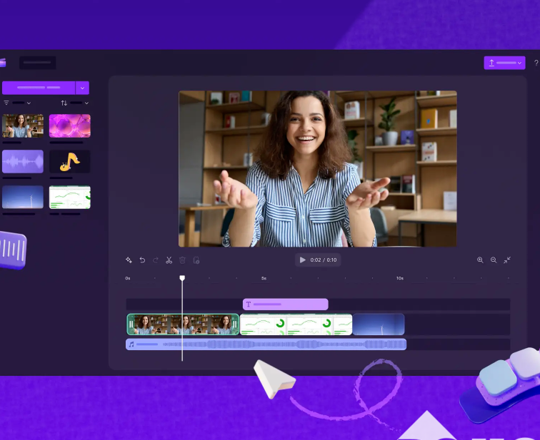Image resolution: width=540 pixels, height=440 pixels.
Task: Open the export button dropdown
Action: [504, 63]
